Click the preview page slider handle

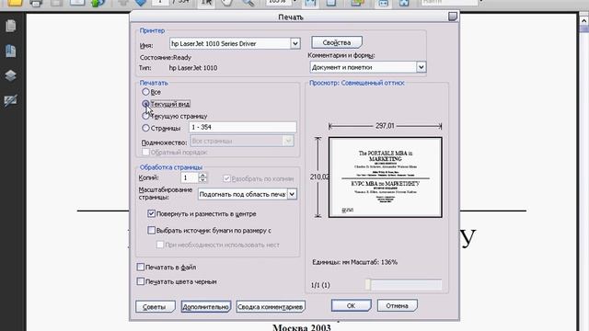click(x=368, y=284)
